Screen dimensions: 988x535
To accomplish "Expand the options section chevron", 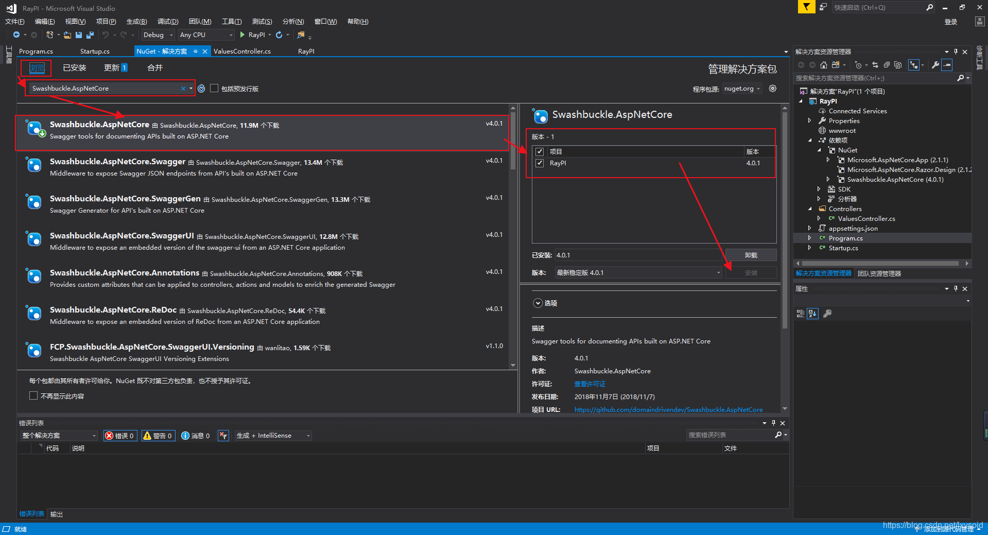I will pyautogui.click(x=538, y=303).
